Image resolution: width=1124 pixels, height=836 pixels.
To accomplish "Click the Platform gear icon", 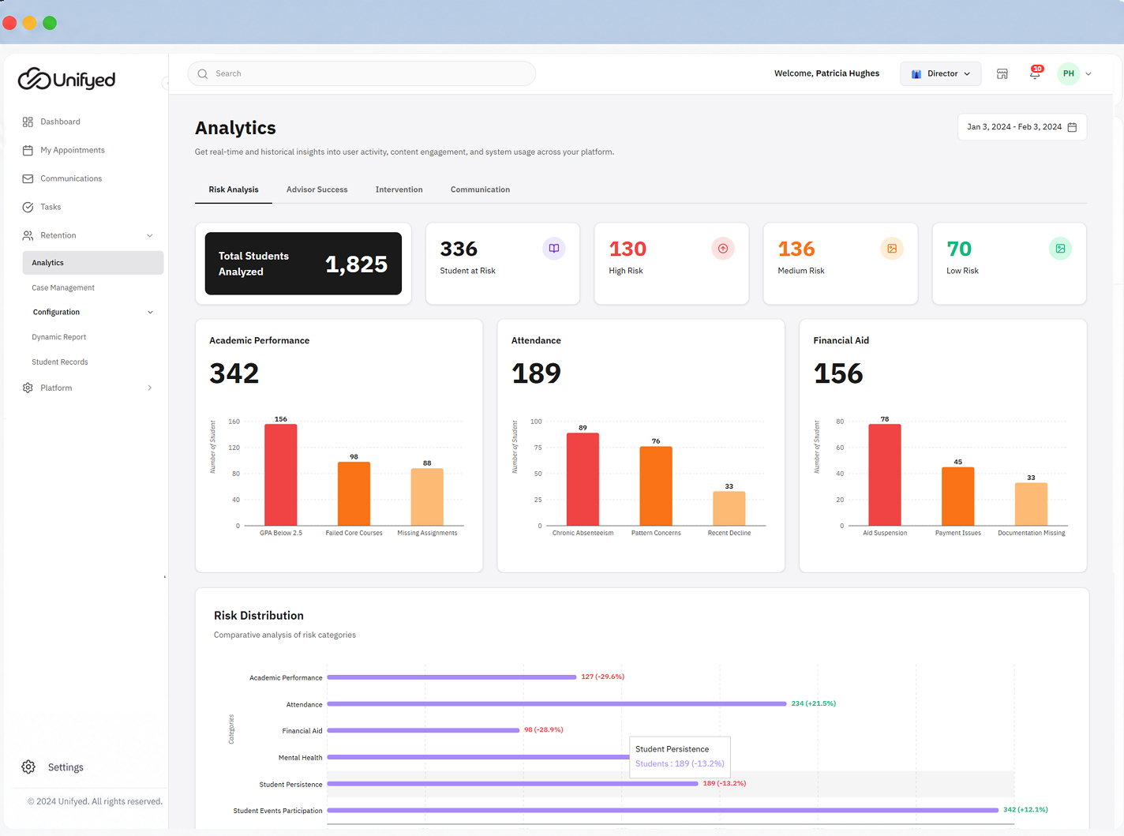I will click(28, 388).
